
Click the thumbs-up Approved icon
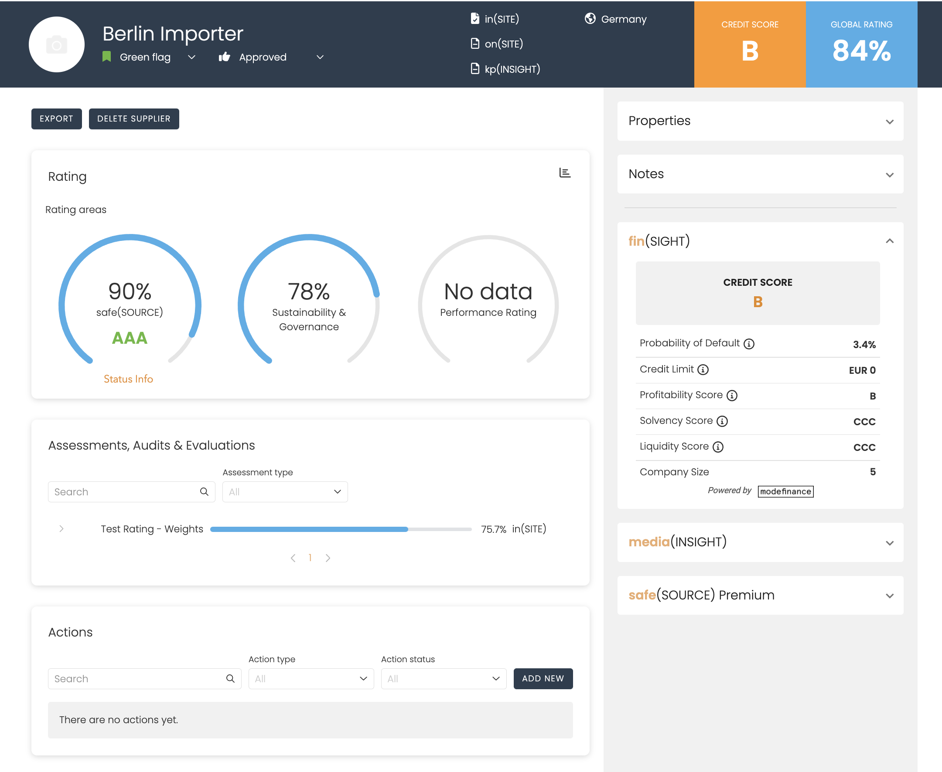click(x=224, y=57)
